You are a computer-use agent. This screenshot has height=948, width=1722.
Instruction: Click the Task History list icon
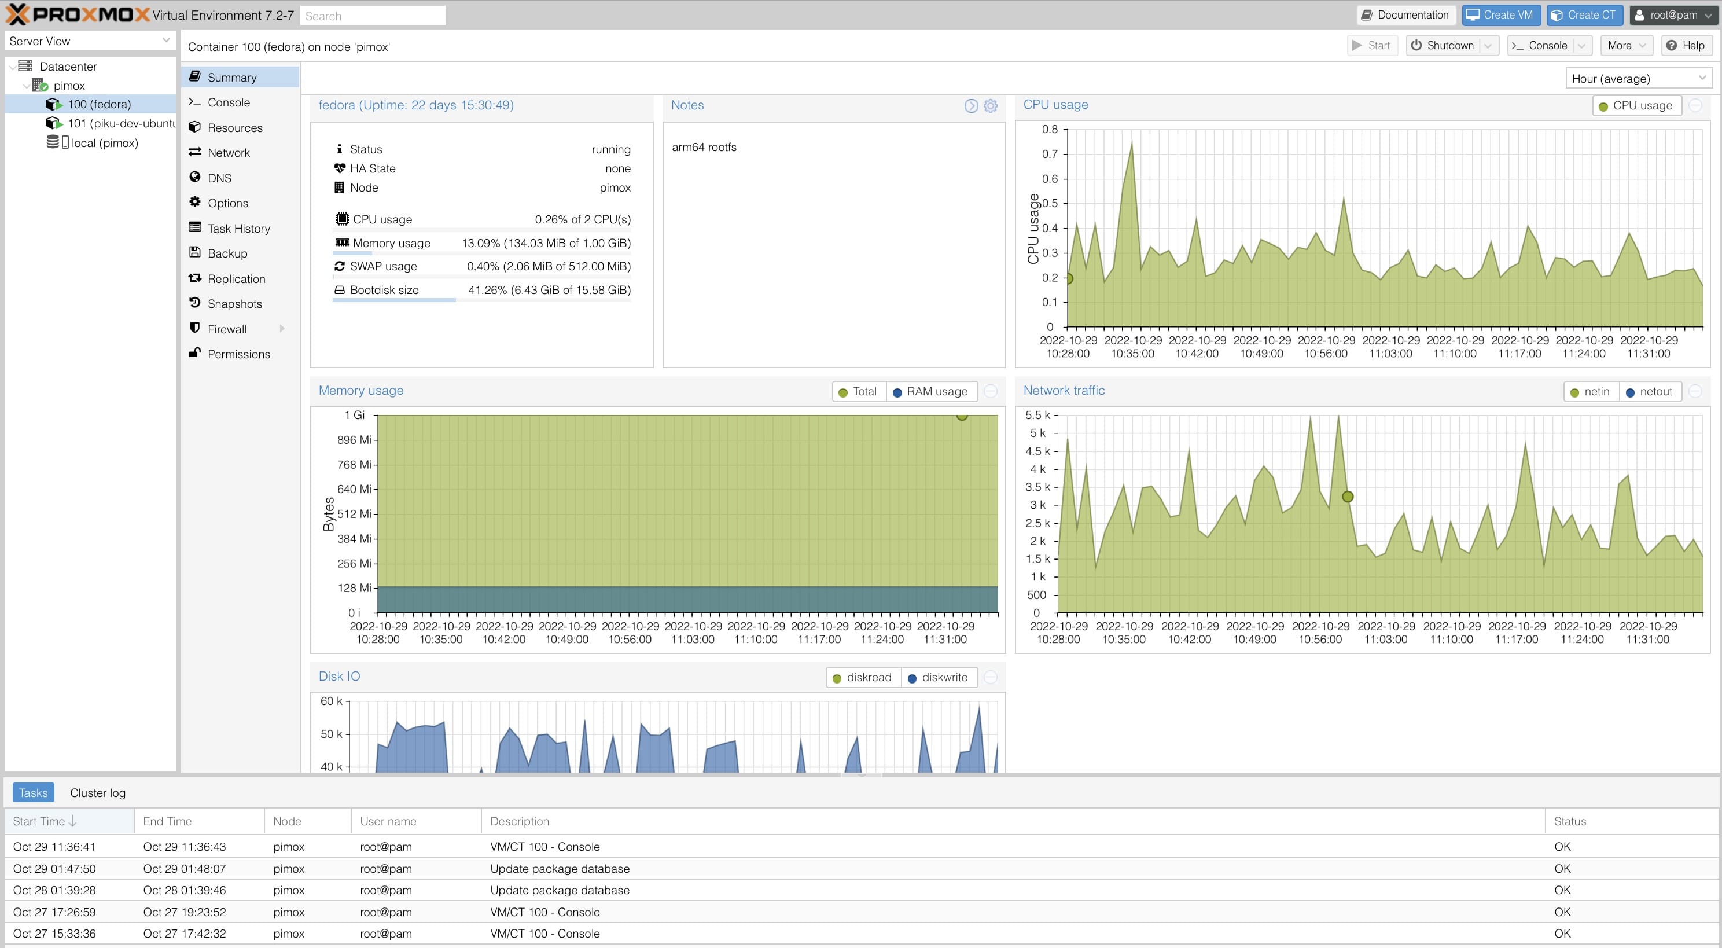(194, 227)
